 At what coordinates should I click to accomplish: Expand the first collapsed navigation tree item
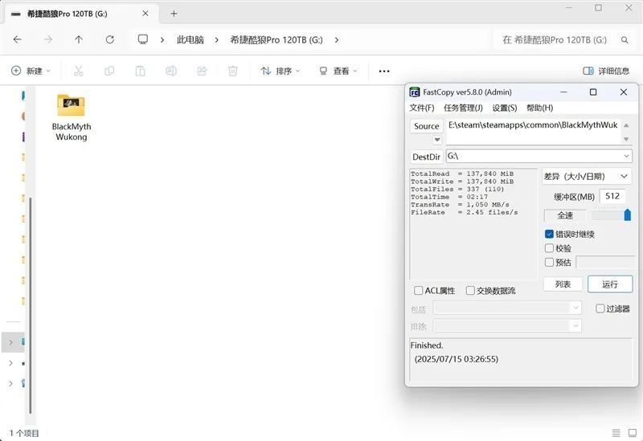click(11, 342)
